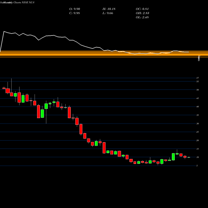Click the low value 'L: 9.66'
This screenshot has width=208, height=208.
coord(108,13)
